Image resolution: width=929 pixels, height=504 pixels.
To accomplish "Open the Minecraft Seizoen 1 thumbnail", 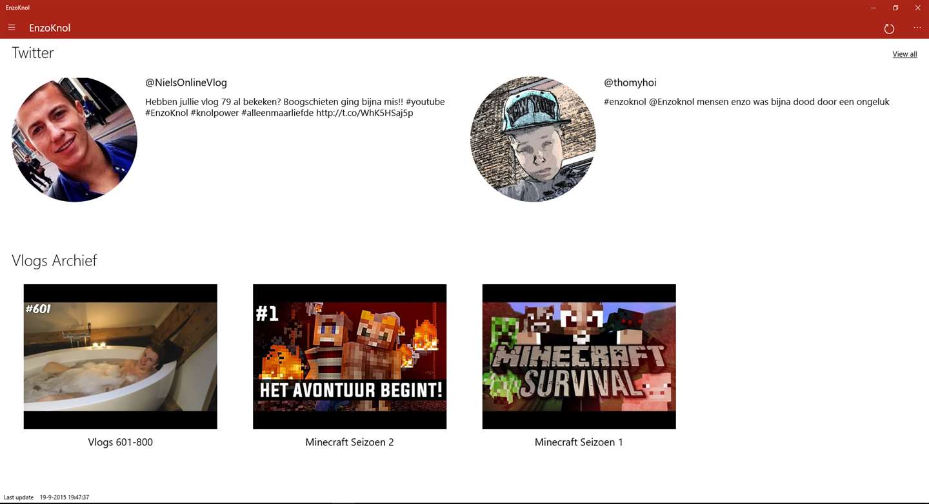I will (x=579, y=356).
